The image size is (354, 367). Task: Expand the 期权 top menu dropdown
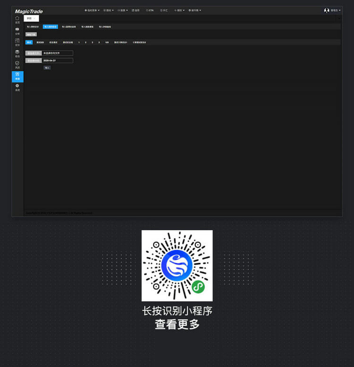coord(179,10)
